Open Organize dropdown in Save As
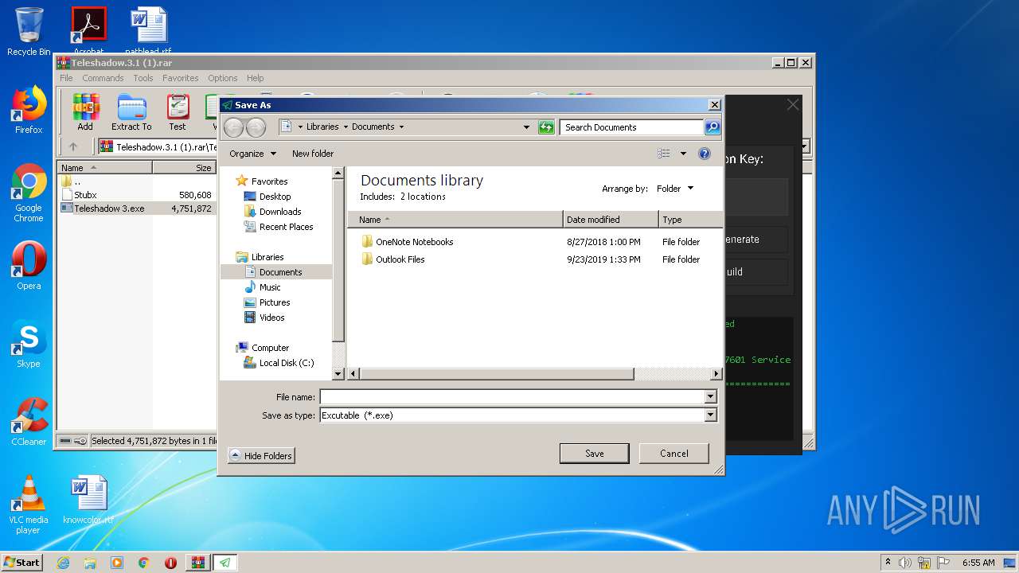 tap(252, 154)
